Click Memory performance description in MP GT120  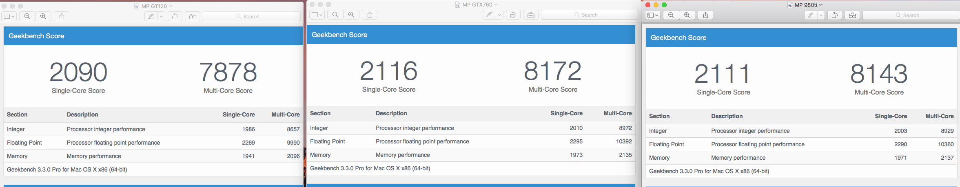click(x=94, y=156)
